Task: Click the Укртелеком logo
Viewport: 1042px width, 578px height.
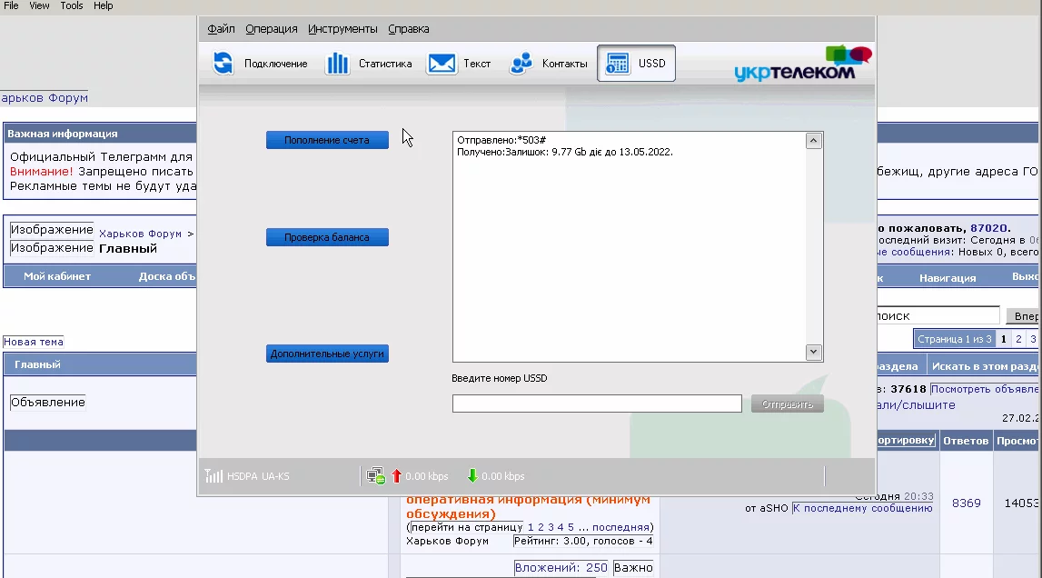Action: pyautogui.click(x=803, y=64)
